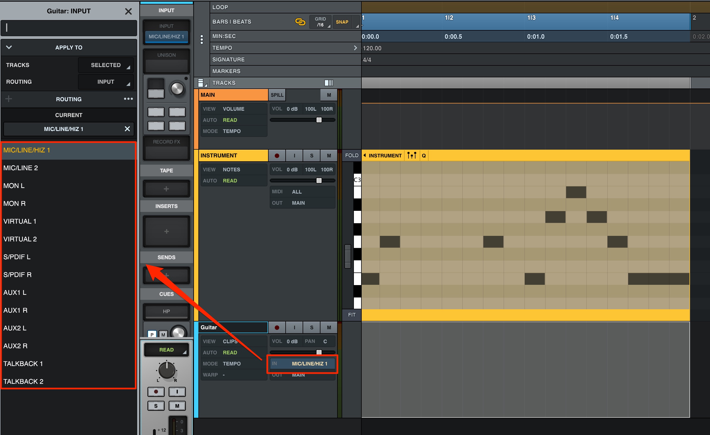Image resolution: width=710 pixels, height=435 pixels.
Task: Choose S/PDIF L input
Action: tap(69, 257)
